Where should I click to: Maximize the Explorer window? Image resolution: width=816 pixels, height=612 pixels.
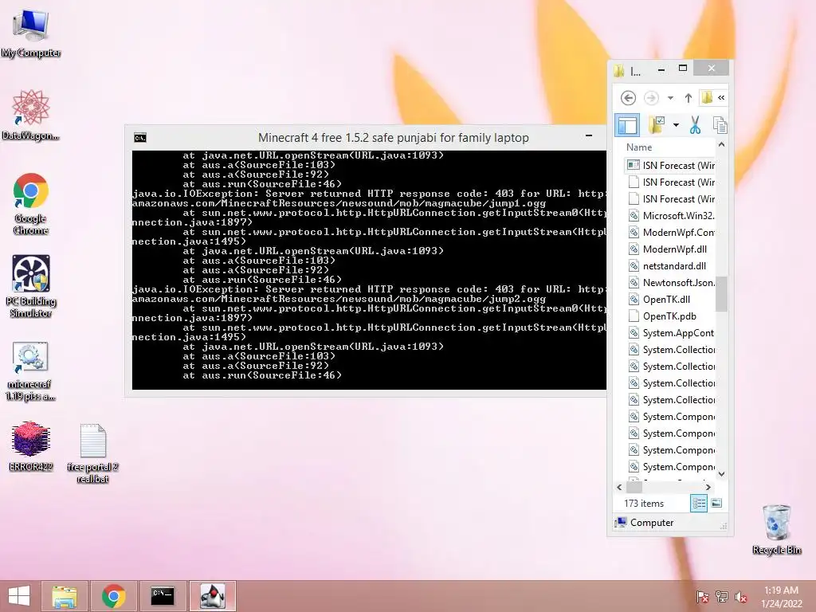click(683, 69)
